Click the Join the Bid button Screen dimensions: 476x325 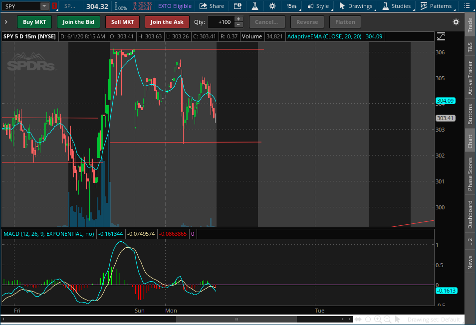pyautogui.click(x=78, y=22)
